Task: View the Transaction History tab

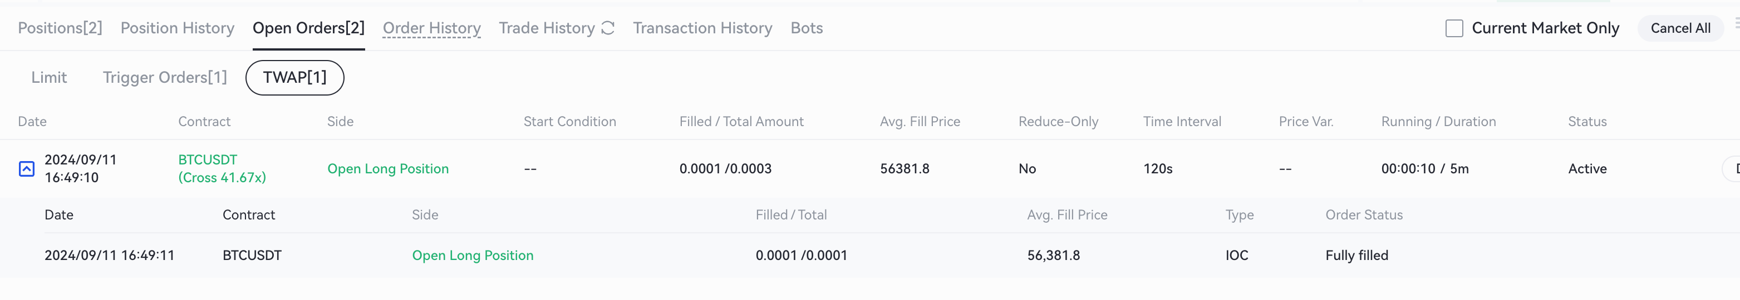Action: tap(702, 28)
